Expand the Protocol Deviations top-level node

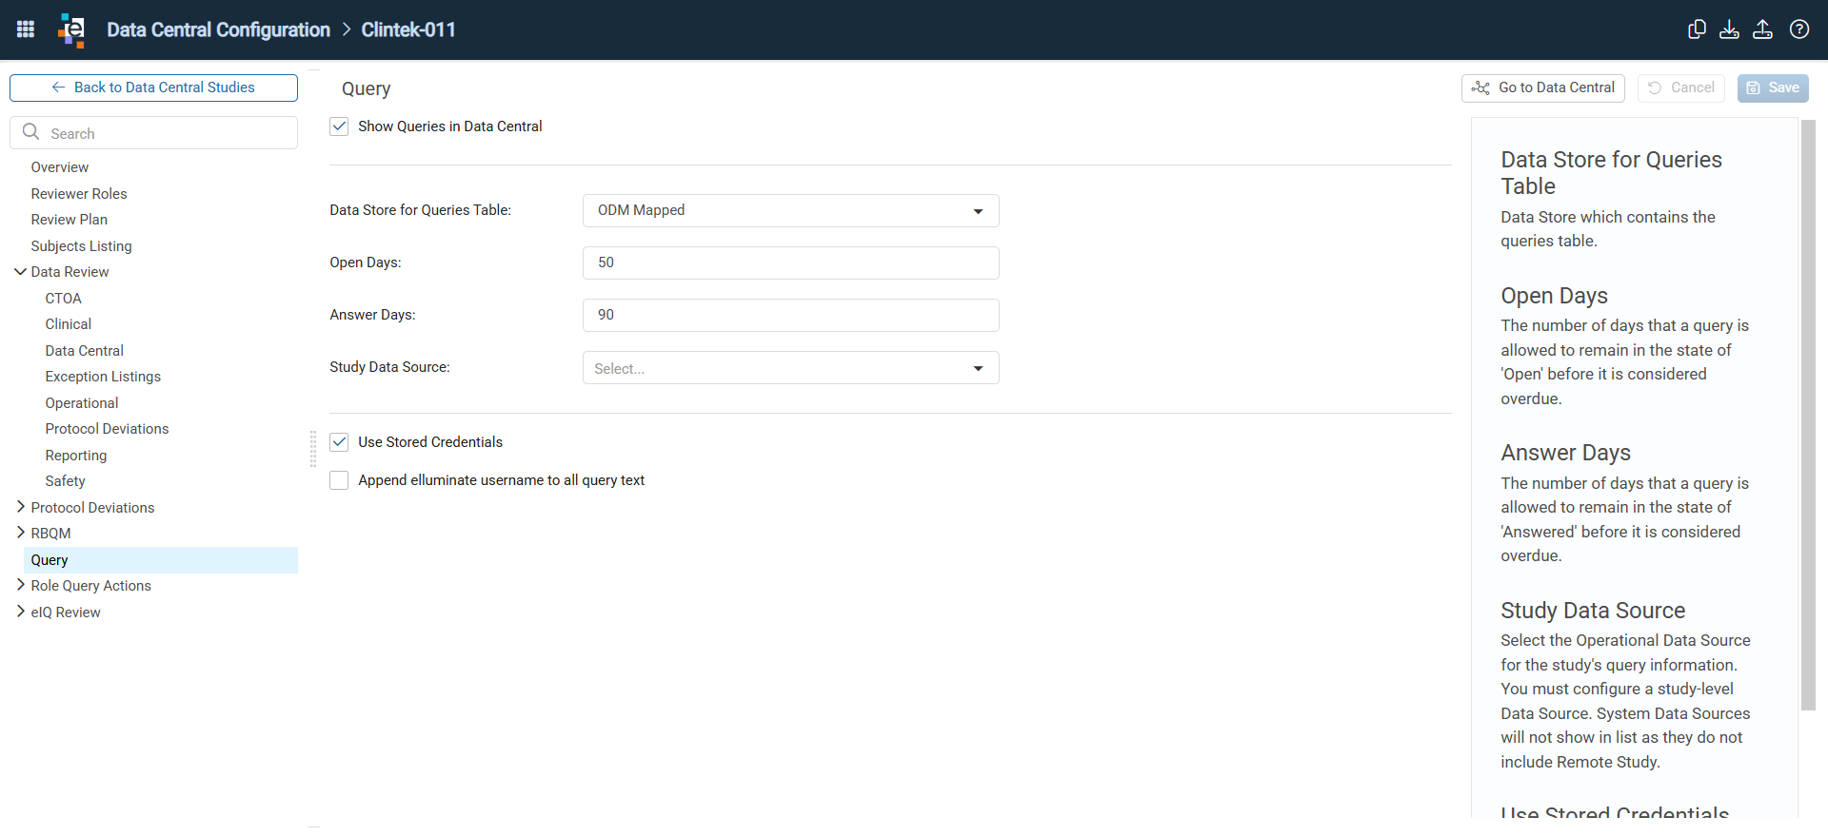20,507
